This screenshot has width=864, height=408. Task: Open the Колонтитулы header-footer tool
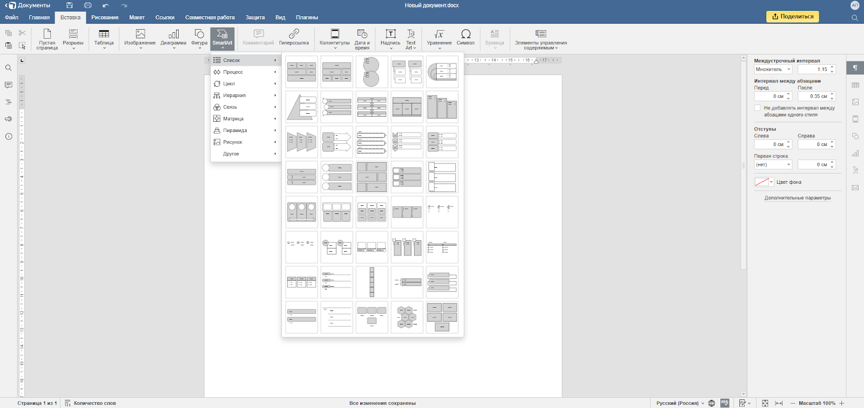335,39
